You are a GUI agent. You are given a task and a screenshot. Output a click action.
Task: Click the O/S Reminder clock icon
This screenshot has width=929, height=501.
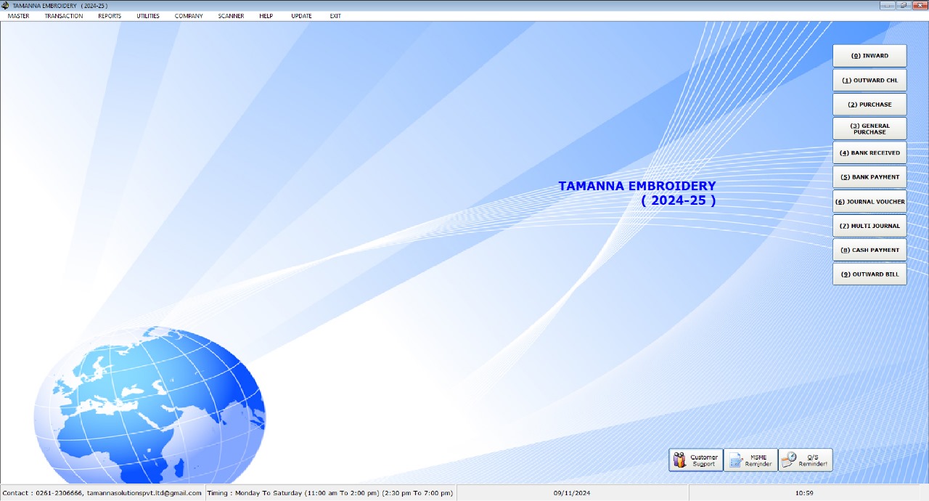(x=789, y=460)
